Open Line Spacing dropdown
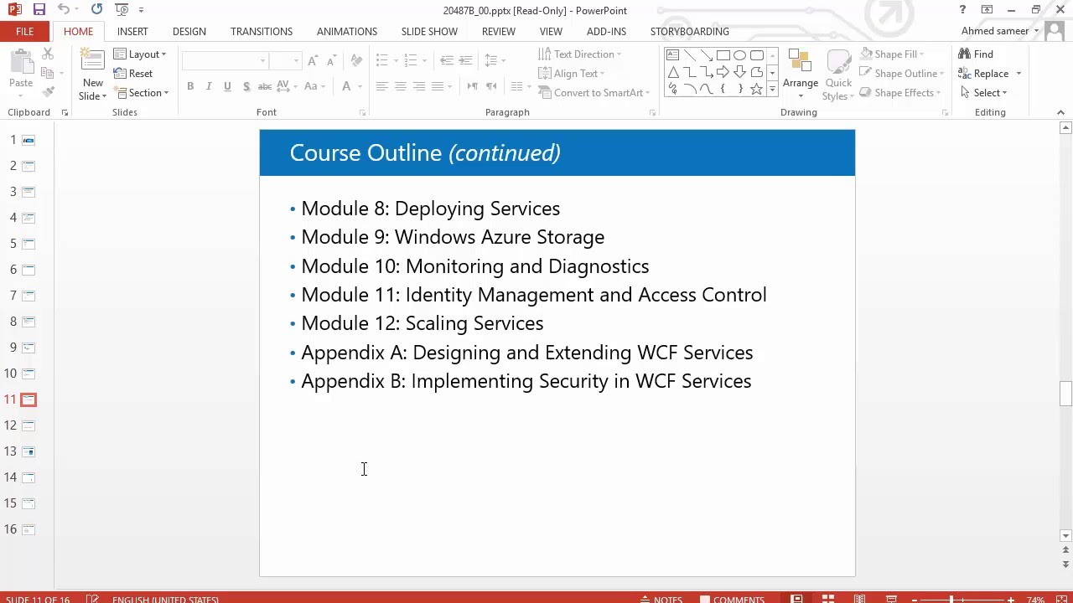Viewport: 1073px width, 603px height. (x=494, y=61)
